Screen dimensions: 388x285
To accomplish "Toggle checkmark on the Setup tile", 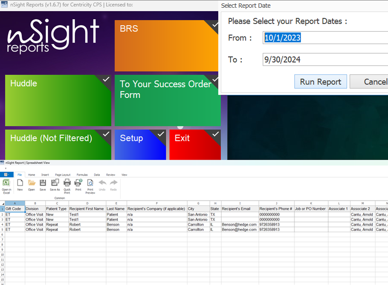I will tap(161, 134).
